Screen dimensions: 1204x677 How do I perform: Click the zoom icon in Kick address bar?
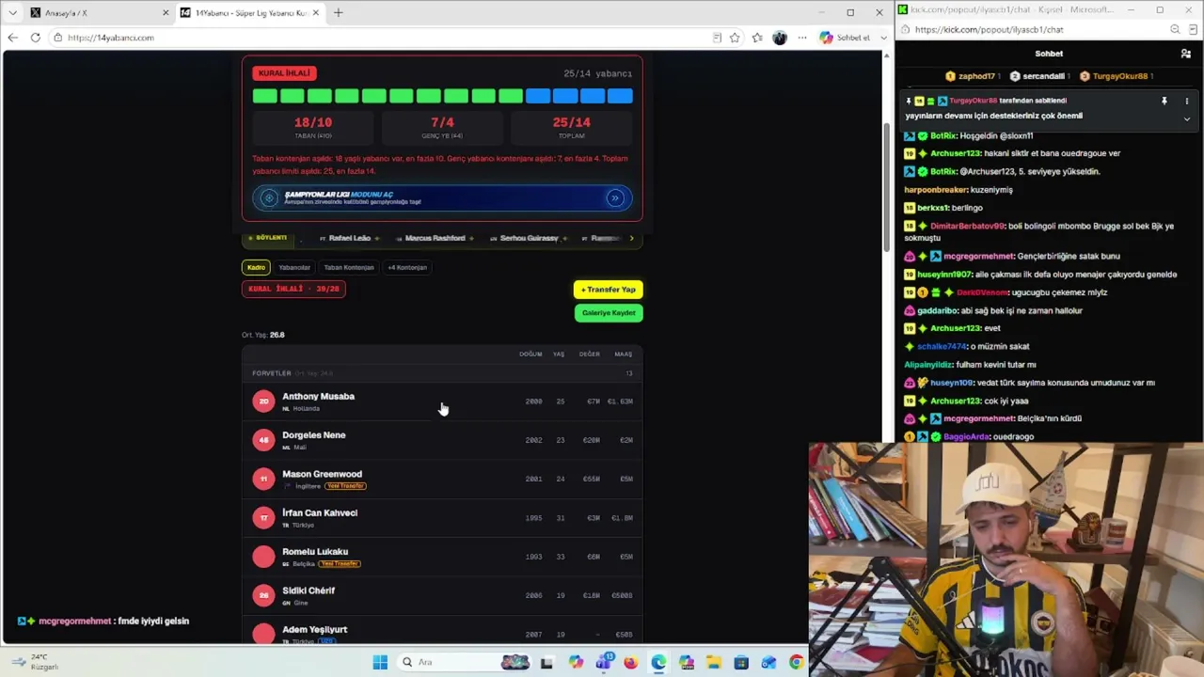tap(1174, 29)
